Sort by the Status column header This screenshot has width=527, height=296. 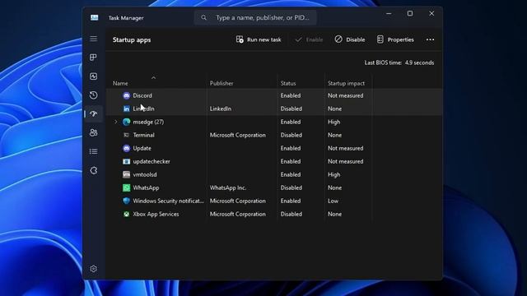click(288, 83)
